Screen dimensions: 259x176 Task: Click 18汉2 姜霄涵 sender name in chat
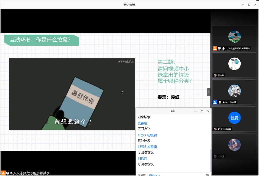click(x=147, y=147)
